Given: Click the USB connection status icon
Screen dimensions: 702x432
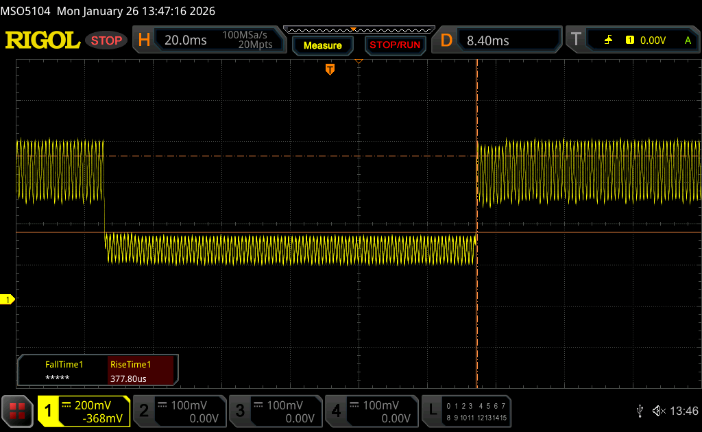Looking at the screenshot, I should click(x=640, y=411).
